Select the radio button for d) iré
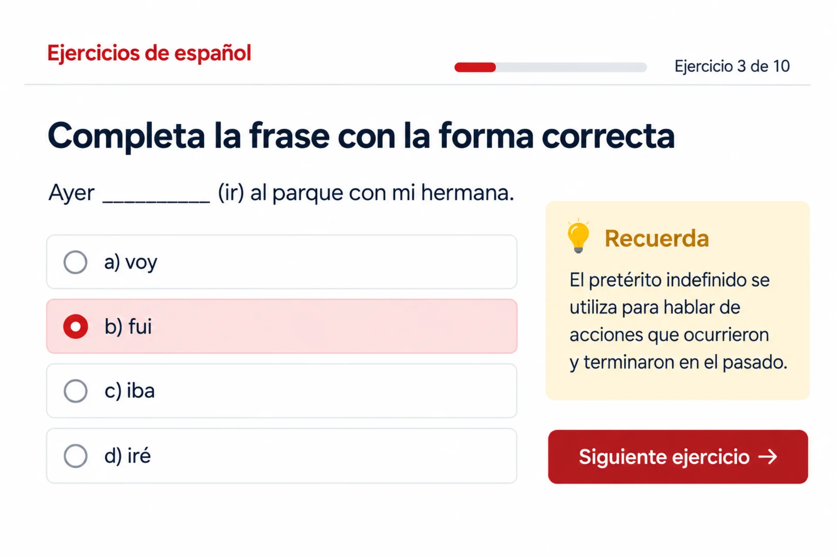Image resolution: width=836 pixels, height=557 pixels. coord(75,456)
